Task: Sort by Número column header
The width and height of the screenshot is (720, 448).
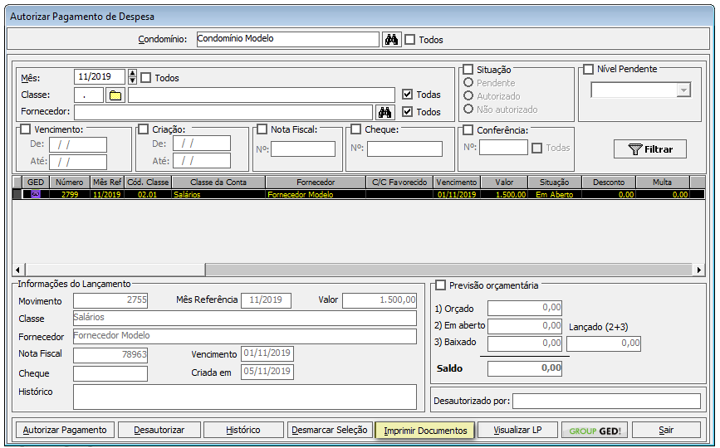Action: coord(69,182)
